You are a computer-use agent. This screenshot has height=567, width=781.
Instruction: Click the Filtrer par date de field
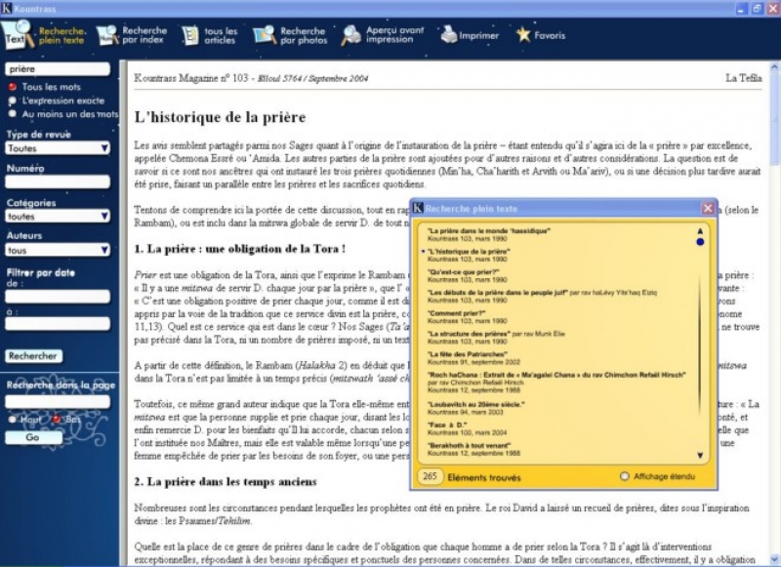click(58, 297)
